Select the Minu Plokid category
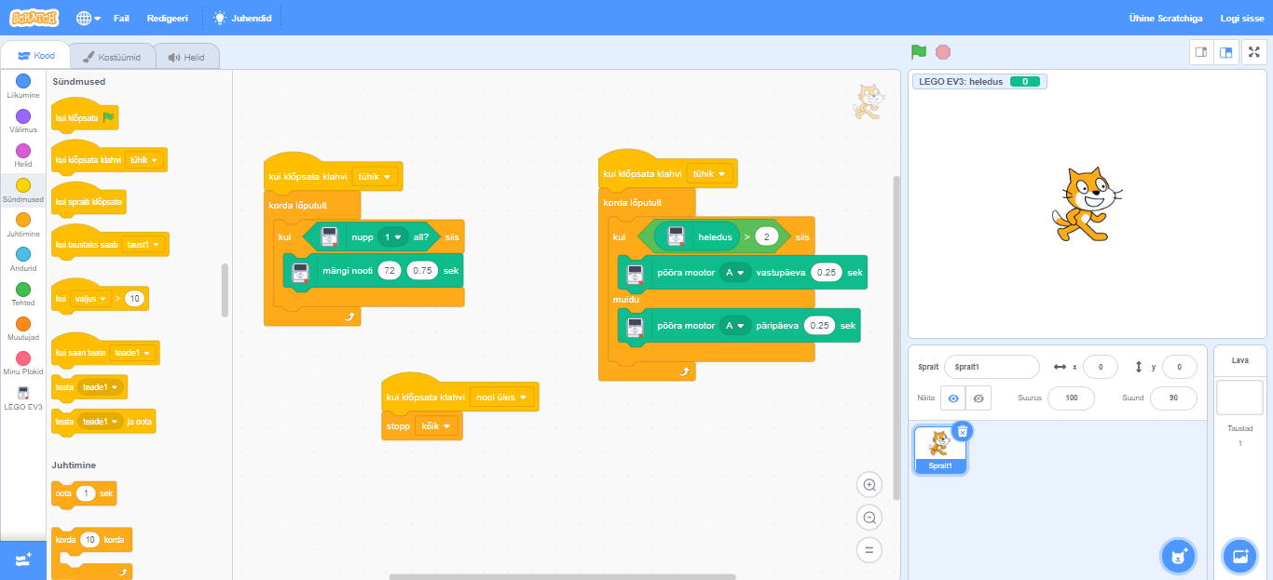Image resolution: width=1273 pixels, height=580 pixels. point(23,363)
